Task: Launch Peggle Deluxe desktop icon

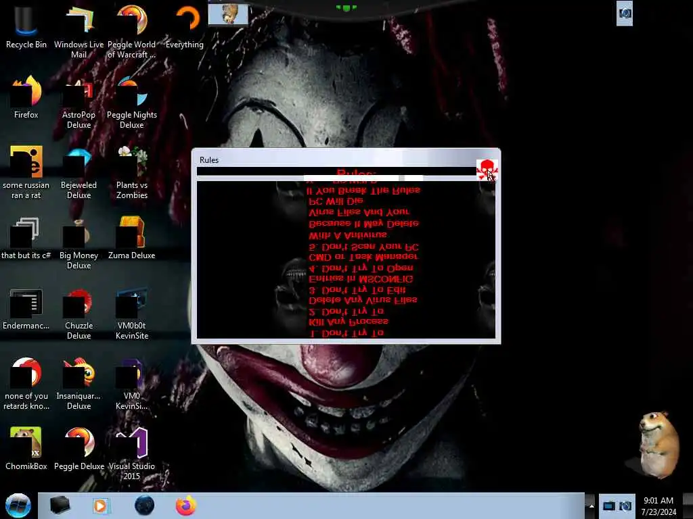Action: (x=79, y=449)
